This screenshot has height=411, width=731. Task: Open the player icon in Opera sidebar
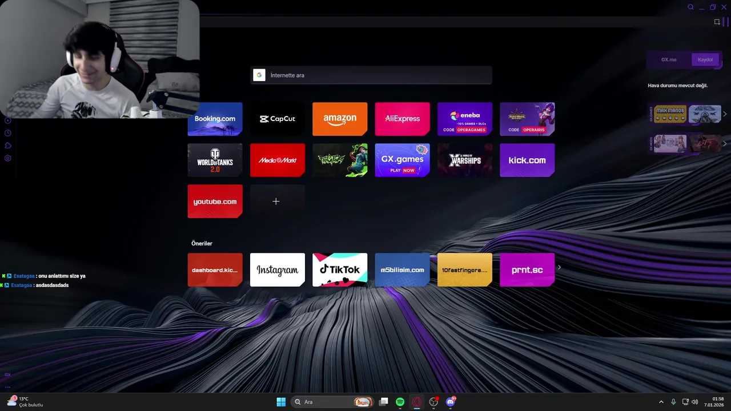(8, 120)
